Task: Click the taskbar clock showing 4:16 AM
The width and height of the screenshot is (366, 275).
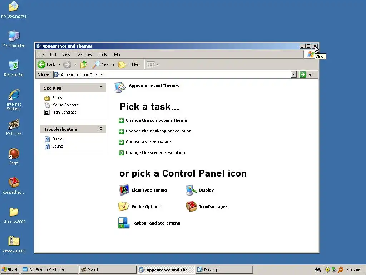Action: click(354, 270)
